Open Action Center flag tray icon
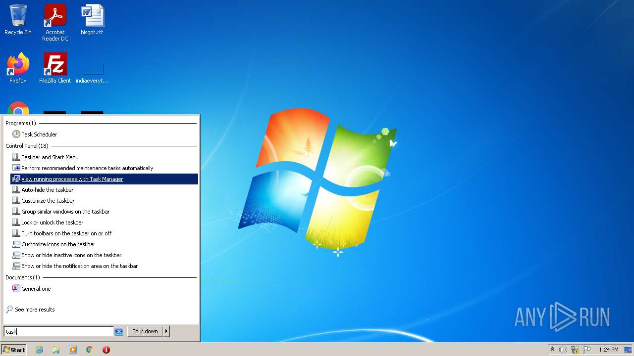This screenshot has height=356, width=634. 587,350
